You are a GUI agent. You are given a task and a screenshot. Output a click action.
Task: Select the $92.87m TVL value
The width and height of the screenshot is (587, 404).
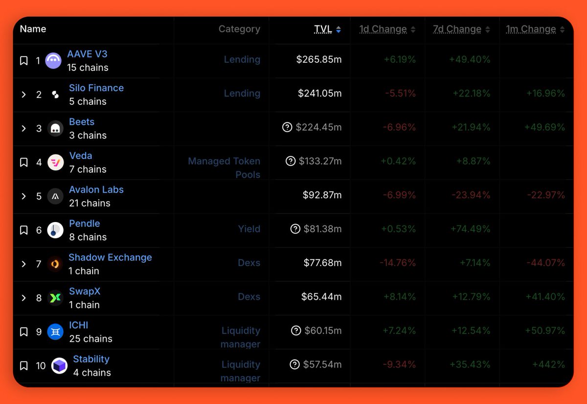coord(322,195)
